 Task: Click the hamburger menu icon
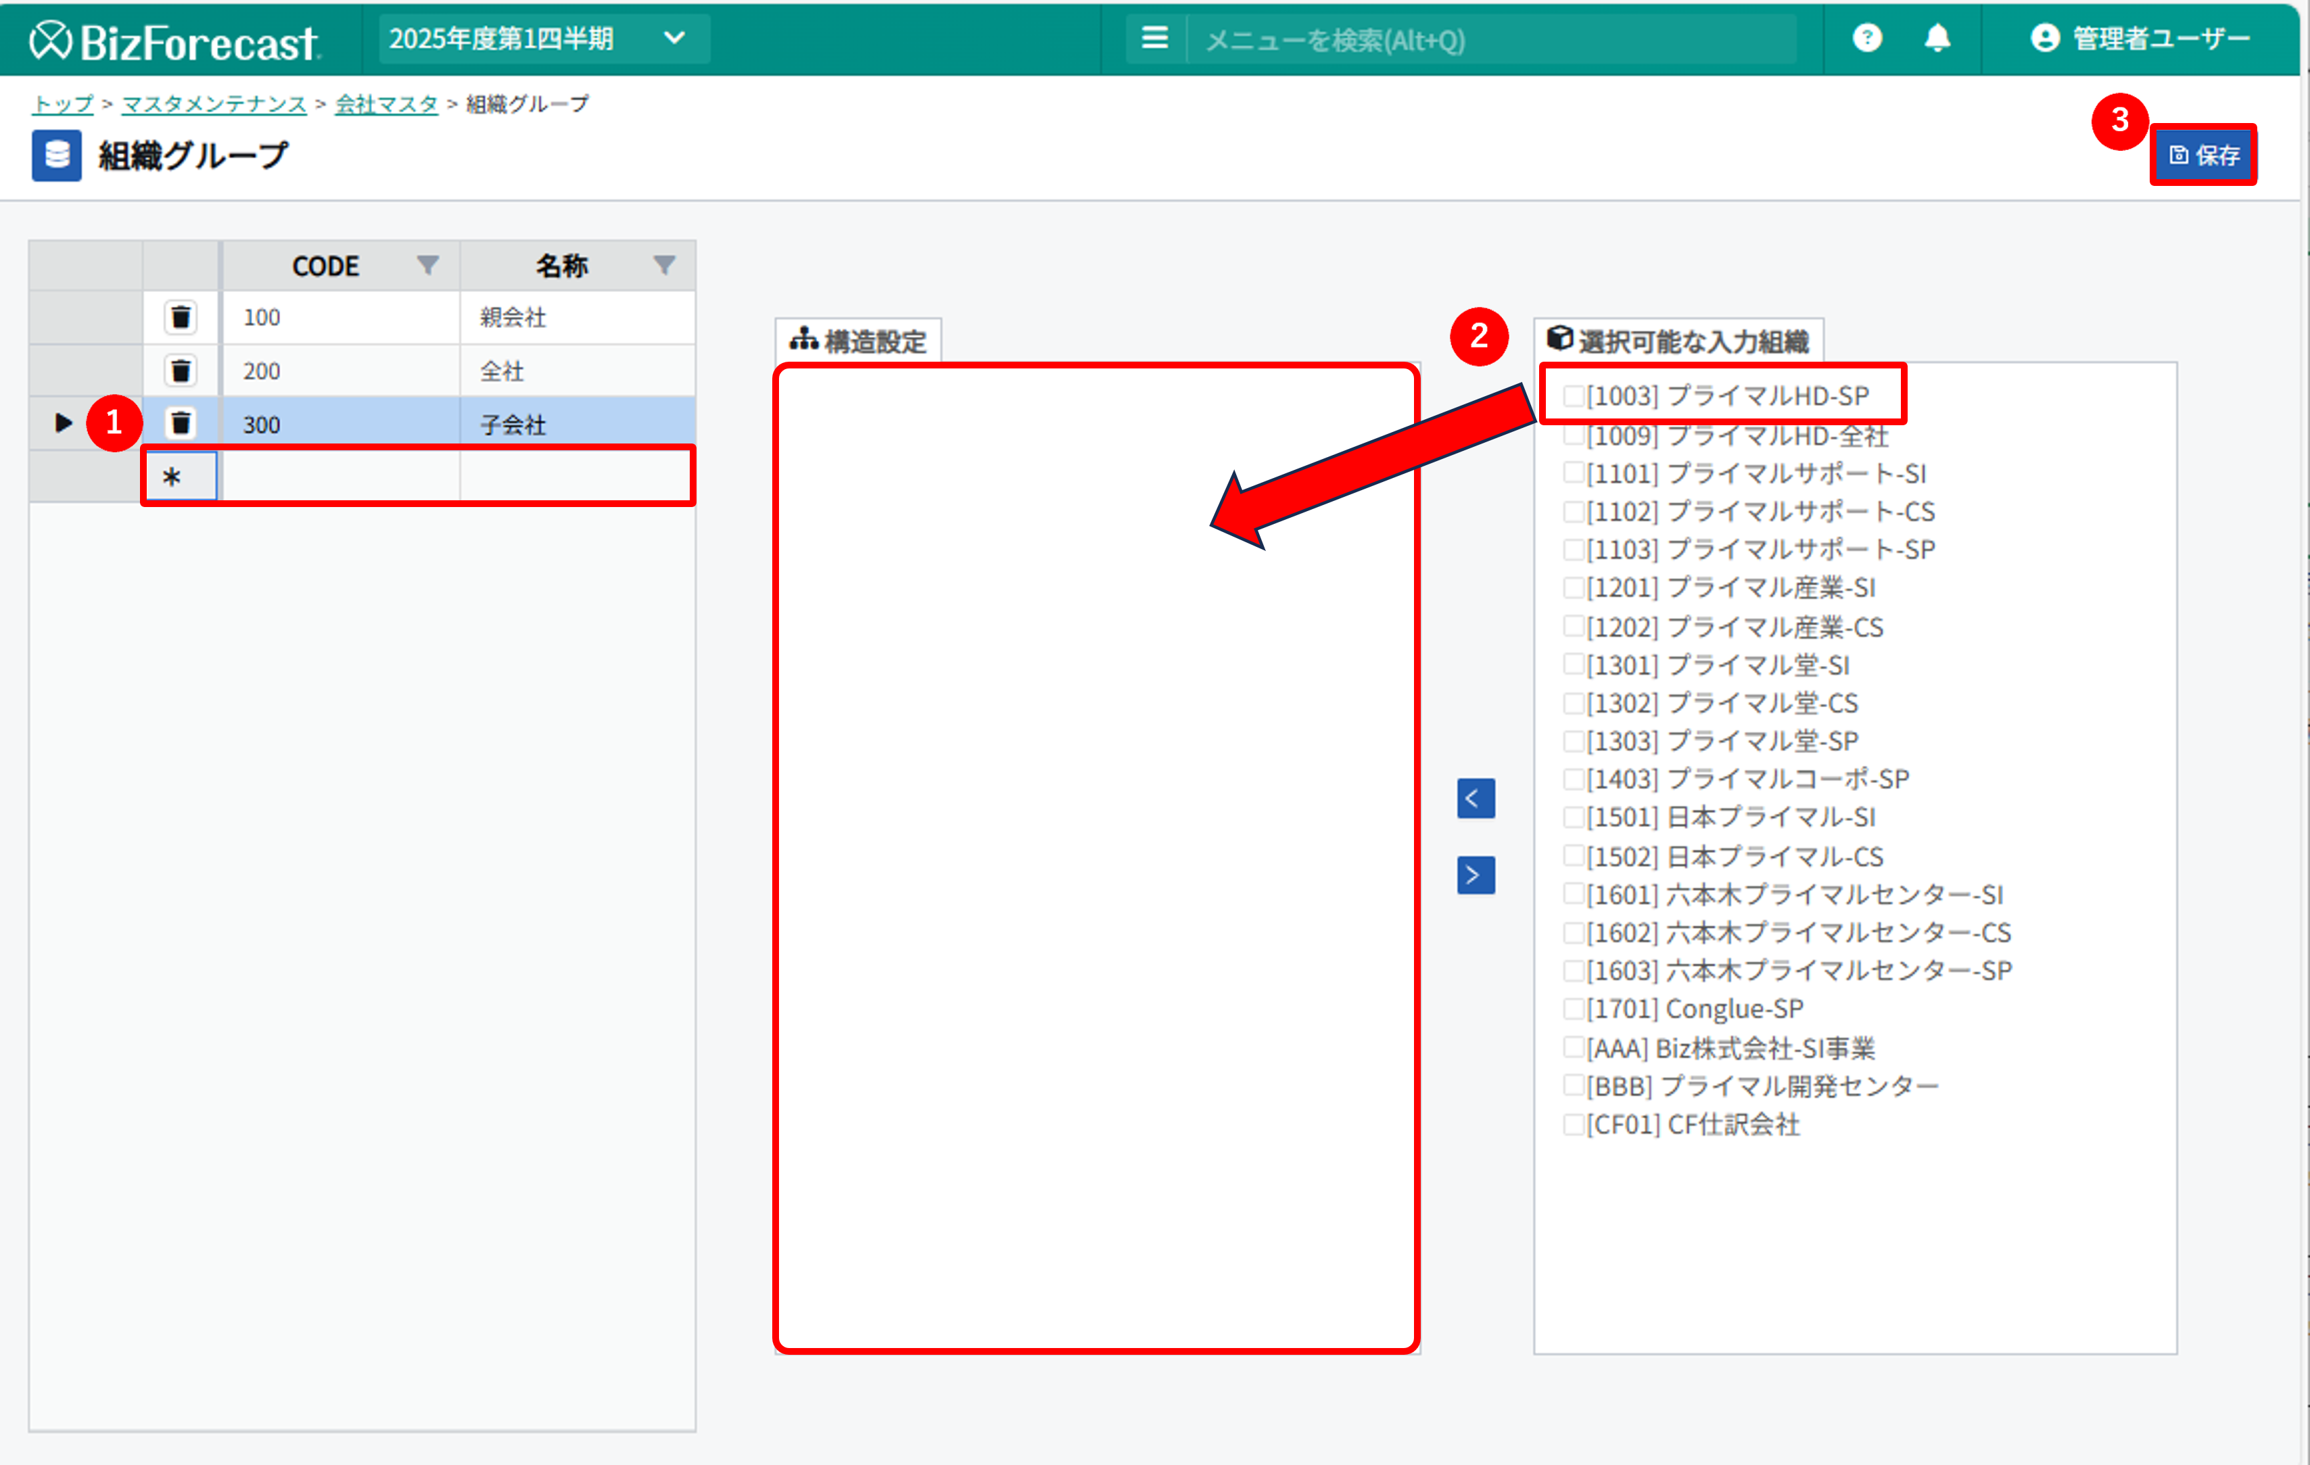click(x=1154, y=39)
